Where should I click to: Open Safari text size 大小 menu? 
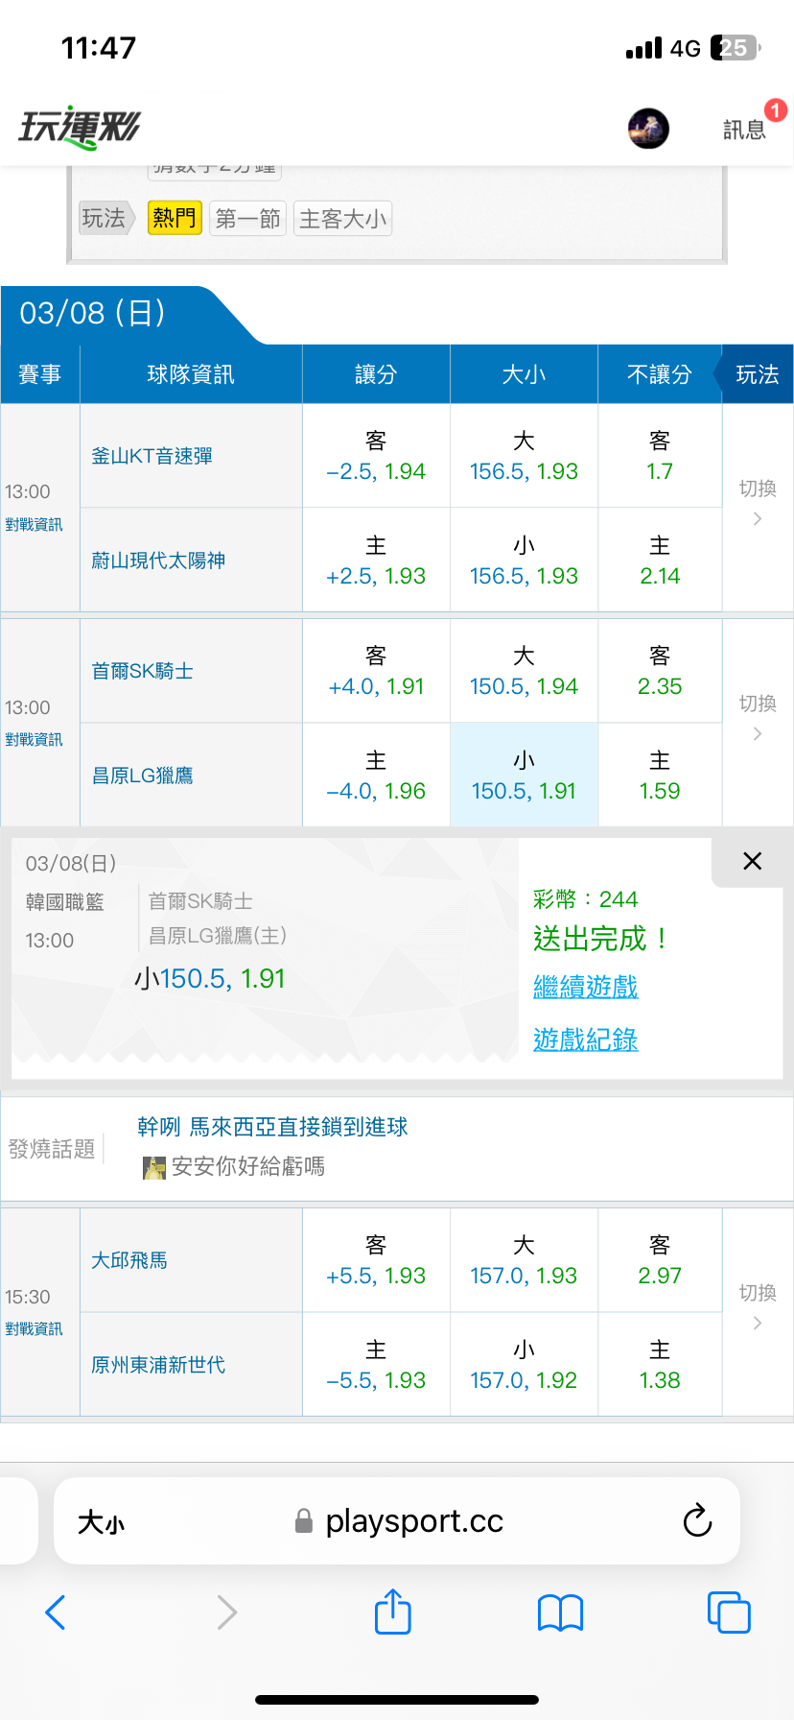click(x=101, y=1522)
